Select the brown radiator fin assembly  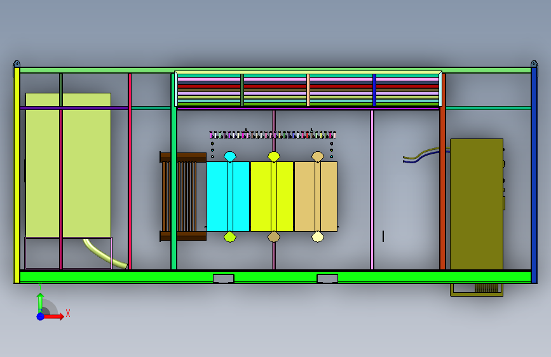(x=183, y=196)
